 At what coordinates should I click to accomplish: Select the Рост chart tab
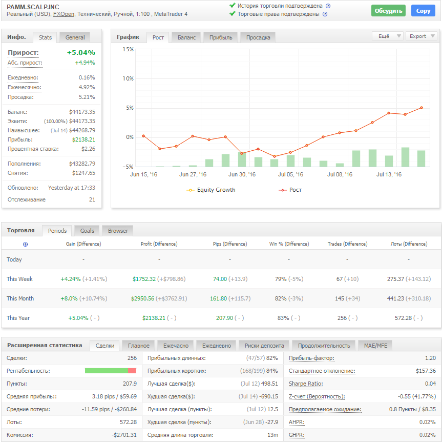158,37
